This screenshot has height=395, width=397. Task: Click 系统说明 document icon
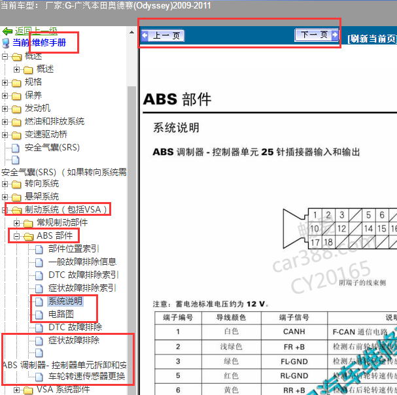coord(39,301)
